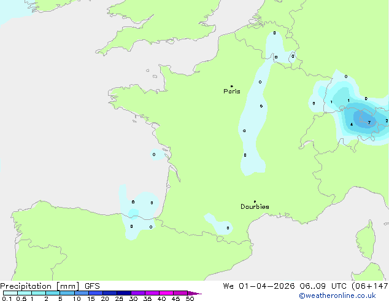Click the legend scale label 40
Image resolution: width=389 pixels, height=301 pixels.
tap(161, 299)
